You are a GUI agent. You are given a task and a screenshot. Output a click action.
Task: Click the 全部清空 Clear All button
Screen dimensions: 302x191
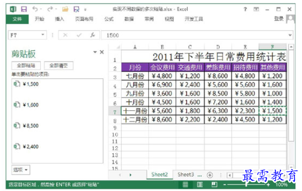click(x=59, y=66)
